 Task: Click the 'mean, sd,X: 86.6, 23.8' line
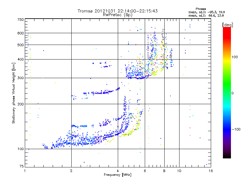(206, 15)
